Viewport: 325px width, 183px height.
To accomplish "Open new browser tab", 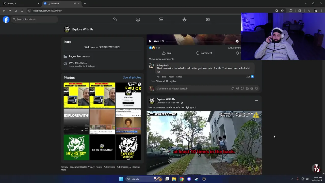I will [85, 4].
